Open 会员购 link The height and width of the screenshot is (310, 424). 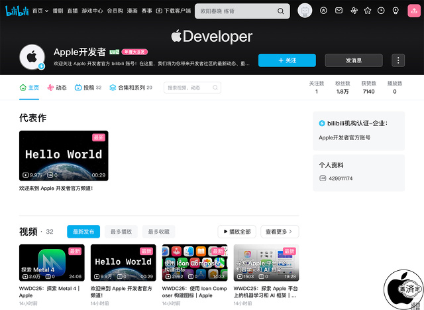pos(115,11)
